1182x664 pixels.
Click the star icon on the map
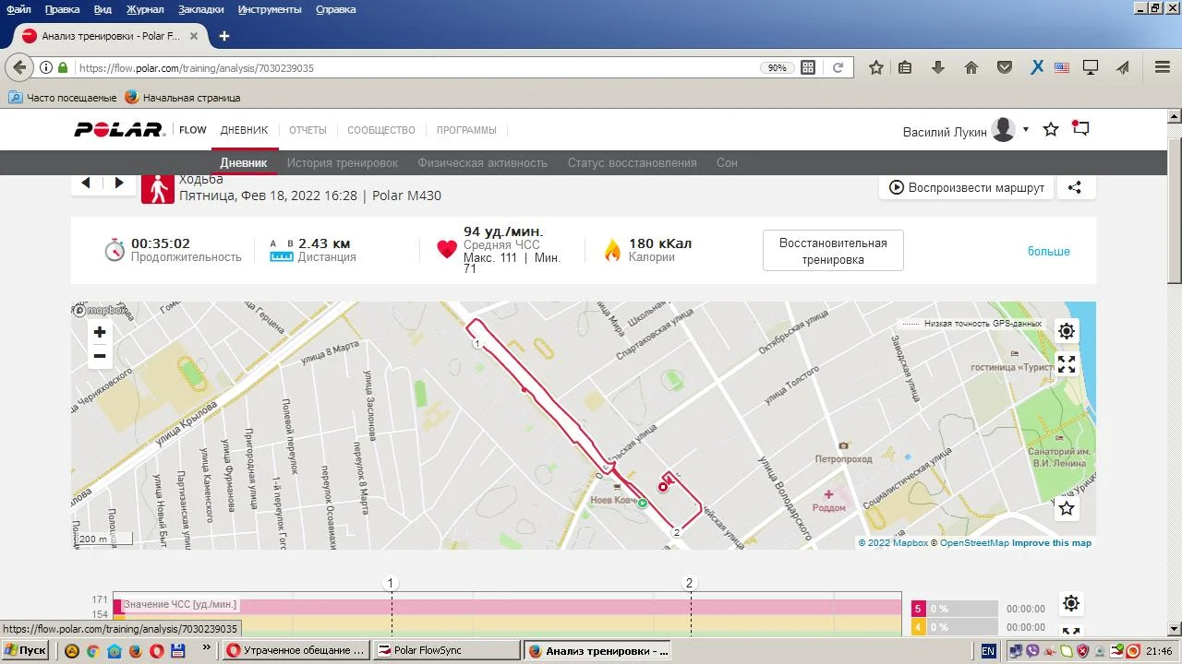[x=1067, y=508]
